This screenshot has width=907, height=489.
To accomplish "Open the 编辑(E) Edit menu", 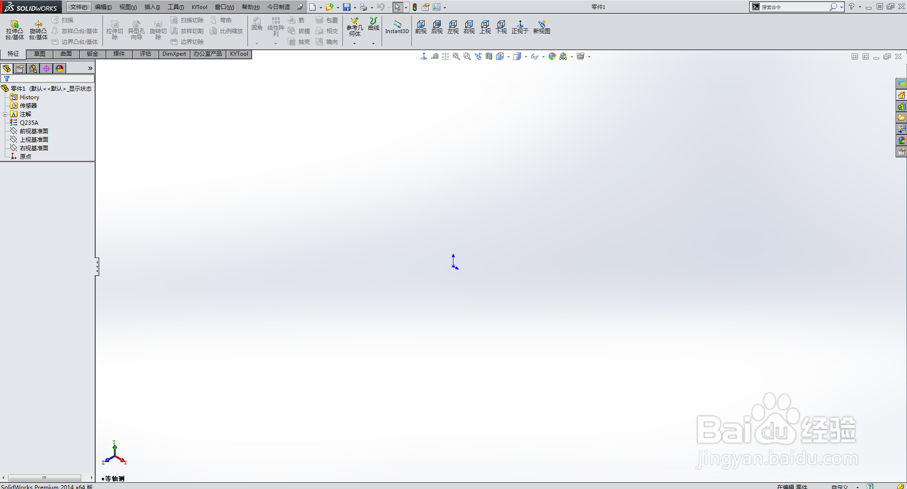I will tap(103, 7).
